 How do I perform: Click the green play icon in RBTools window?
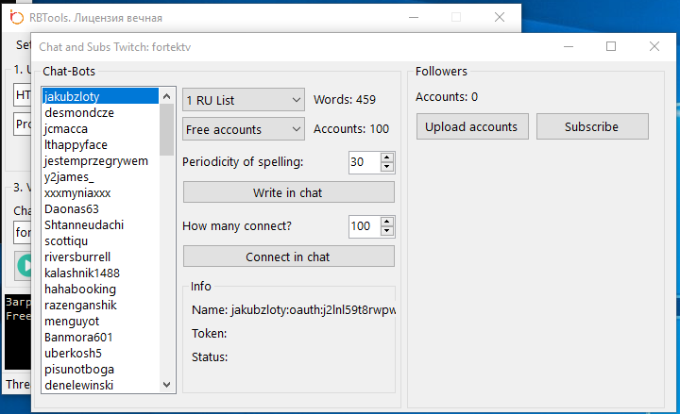tap(24, 265)
